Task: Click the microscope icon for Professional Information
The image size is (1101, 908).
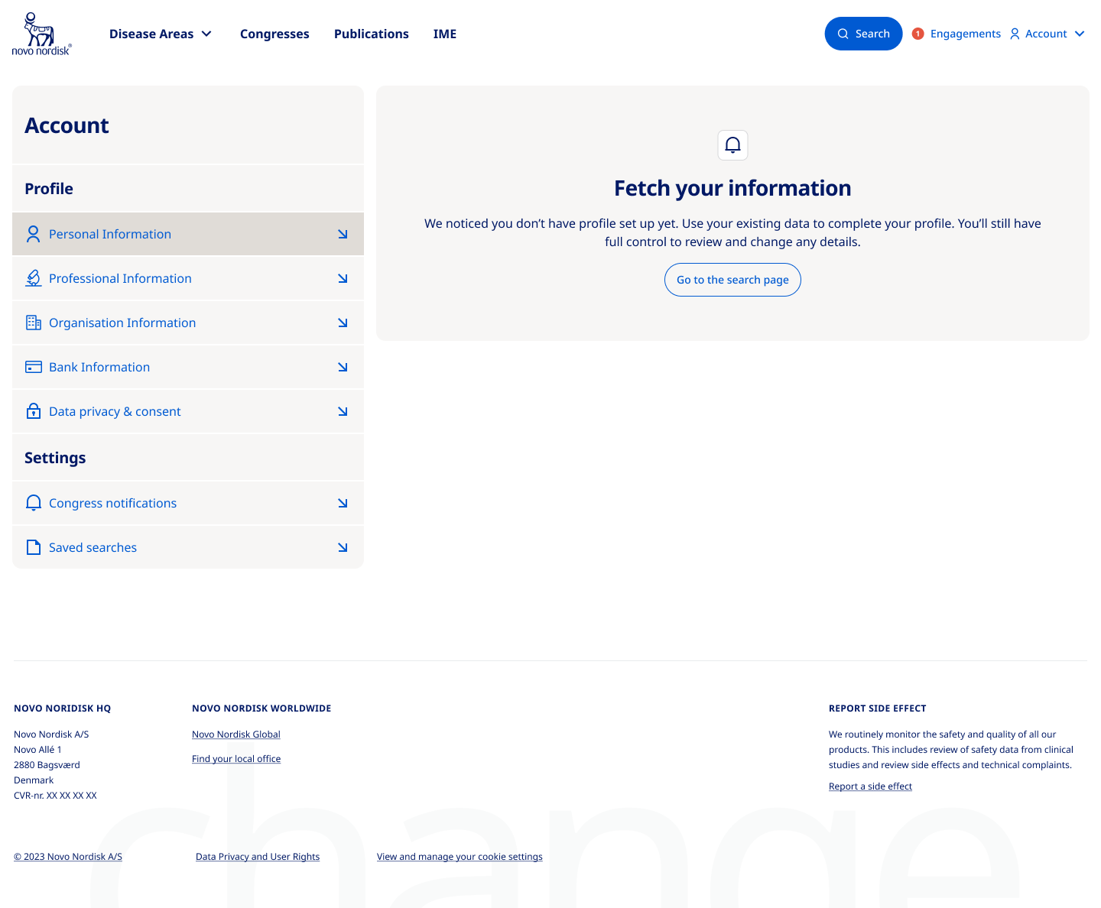Action: pos(33,278)
